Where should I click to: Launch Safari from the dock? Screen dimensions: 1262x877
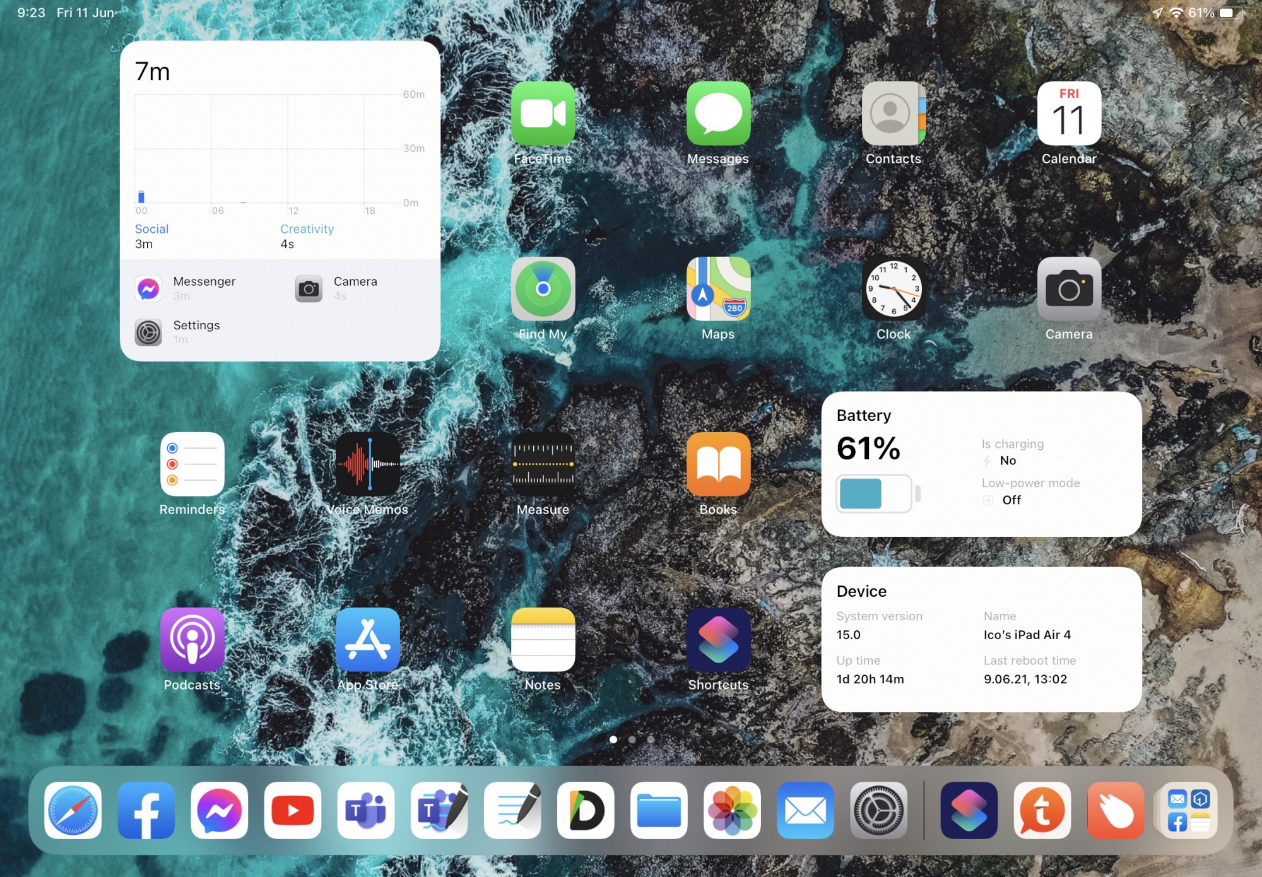tap(73, 811)
